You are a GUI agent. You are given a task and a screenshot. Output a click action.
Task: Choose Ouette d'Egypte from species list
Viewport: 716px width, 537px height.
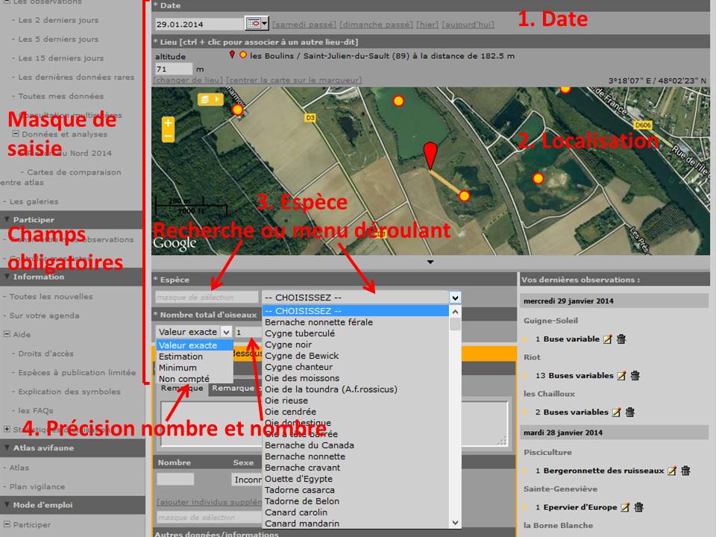point(356,479)
